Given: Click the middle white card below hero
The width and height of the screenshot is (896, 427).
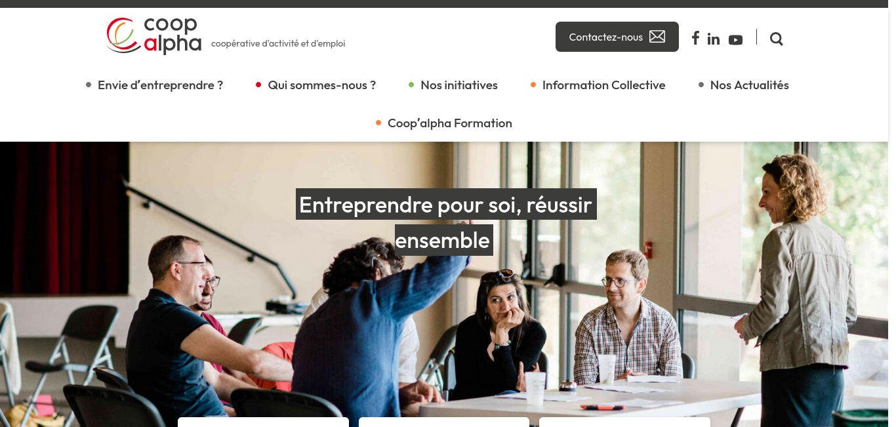Looking at the screenshot, I should click(444, 422).
